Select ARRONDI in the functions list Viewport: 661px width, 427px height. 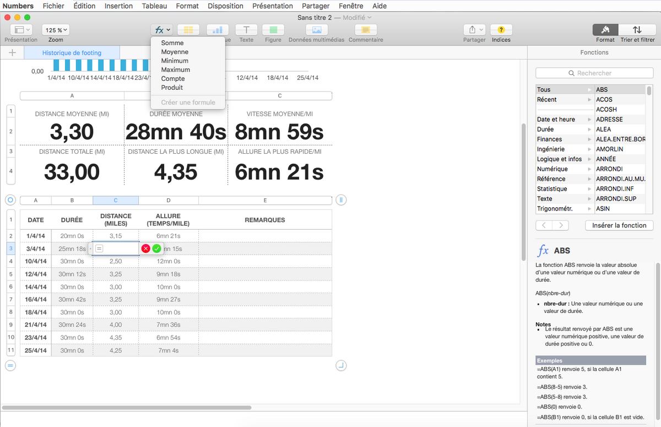pos(609,169)
